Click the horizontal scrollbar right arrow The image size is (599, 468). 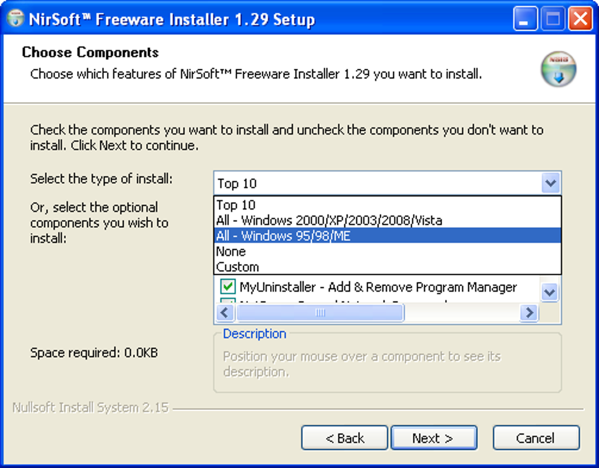pos(529,313)
